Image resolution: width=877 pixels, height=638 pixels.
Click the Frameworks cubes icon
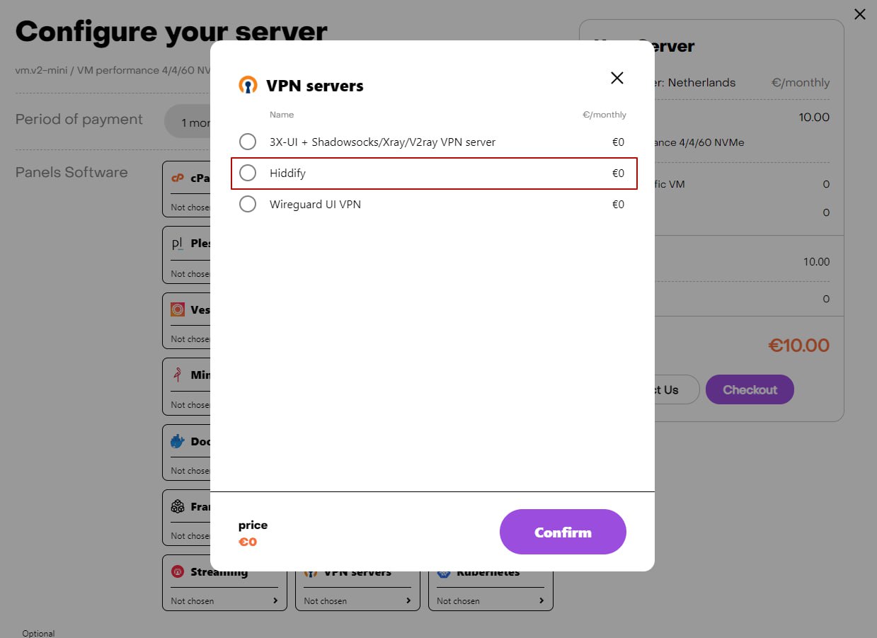coord(178,507)
